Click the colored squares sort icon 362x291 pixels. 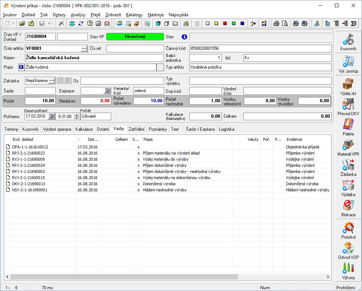point(264,23)
